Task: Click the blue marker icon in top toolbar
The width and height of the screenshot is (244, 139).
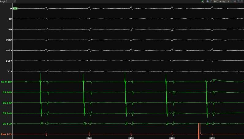Action: [208, 2]
